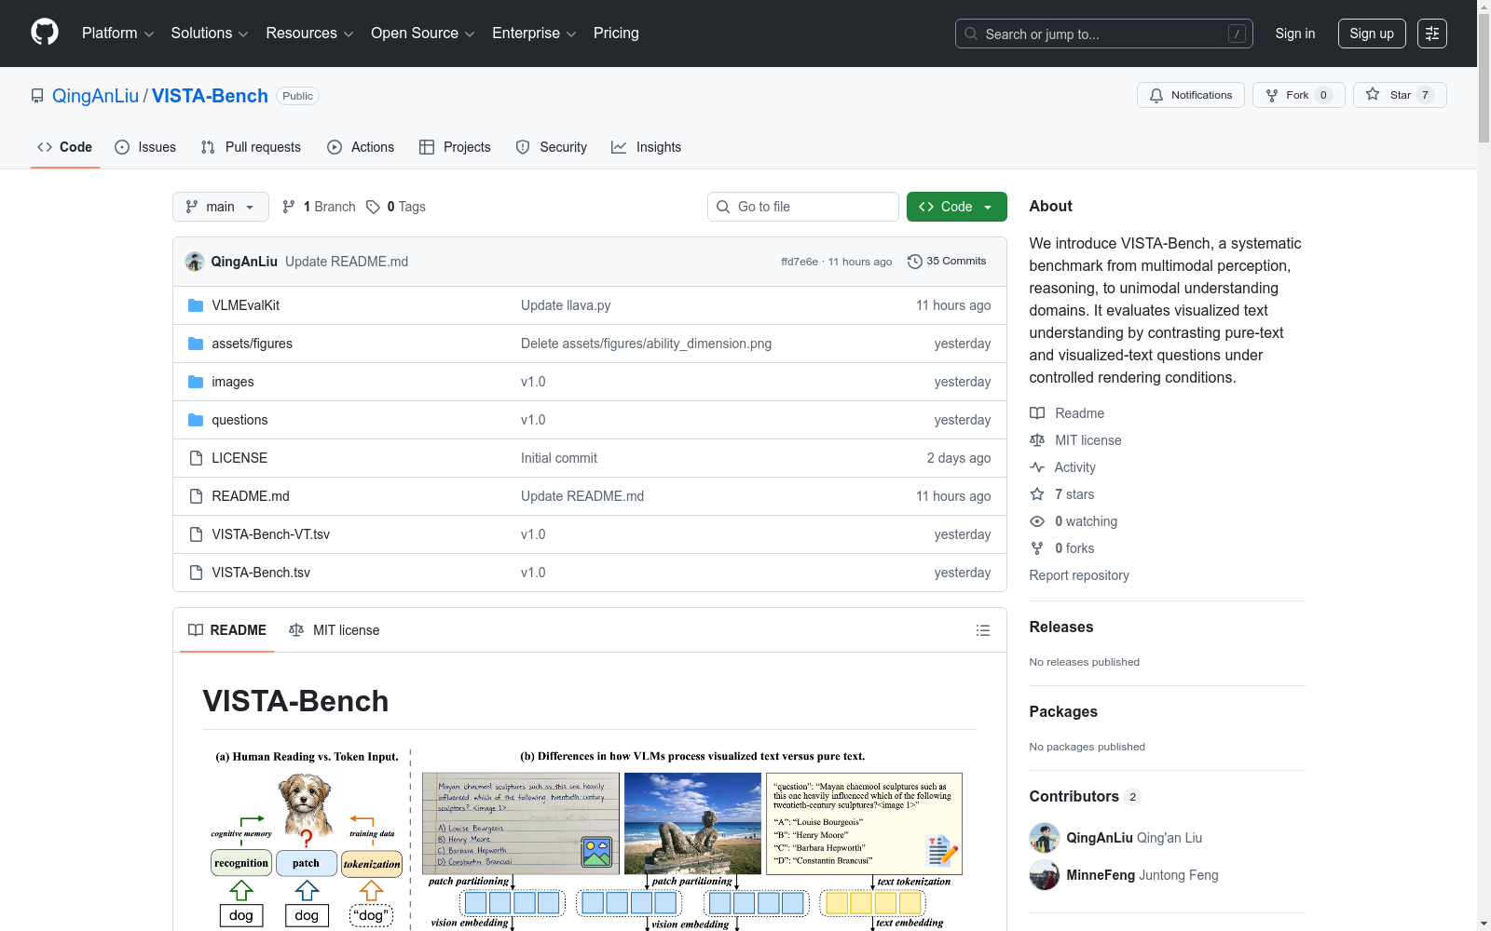
Task: Open 'Initial commit' message link
Action: click(x=559, y=458)
